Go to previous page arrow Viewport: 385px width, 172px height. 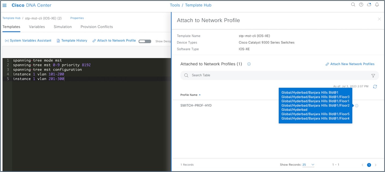tap(362, 165)
